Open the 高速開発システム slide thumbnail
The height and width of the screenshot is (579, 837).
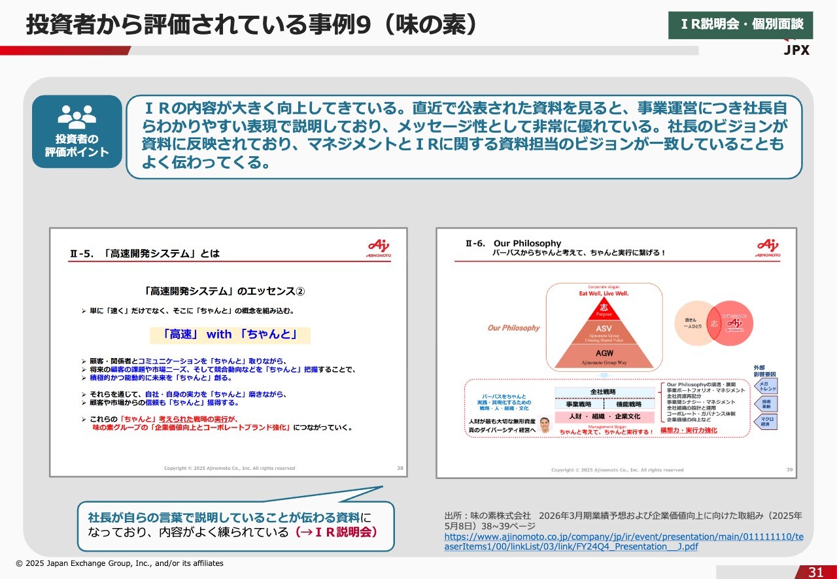point(229,352)
